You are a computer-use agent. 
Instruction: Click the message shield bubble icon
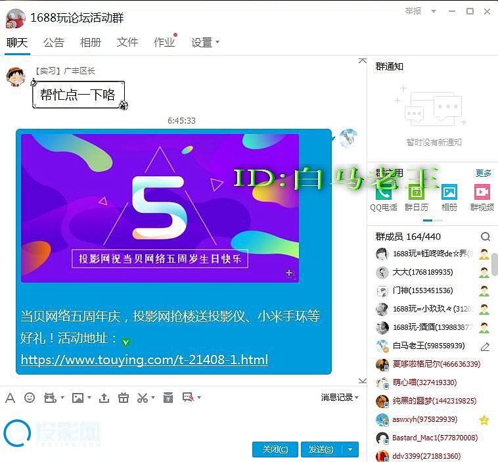188,397
